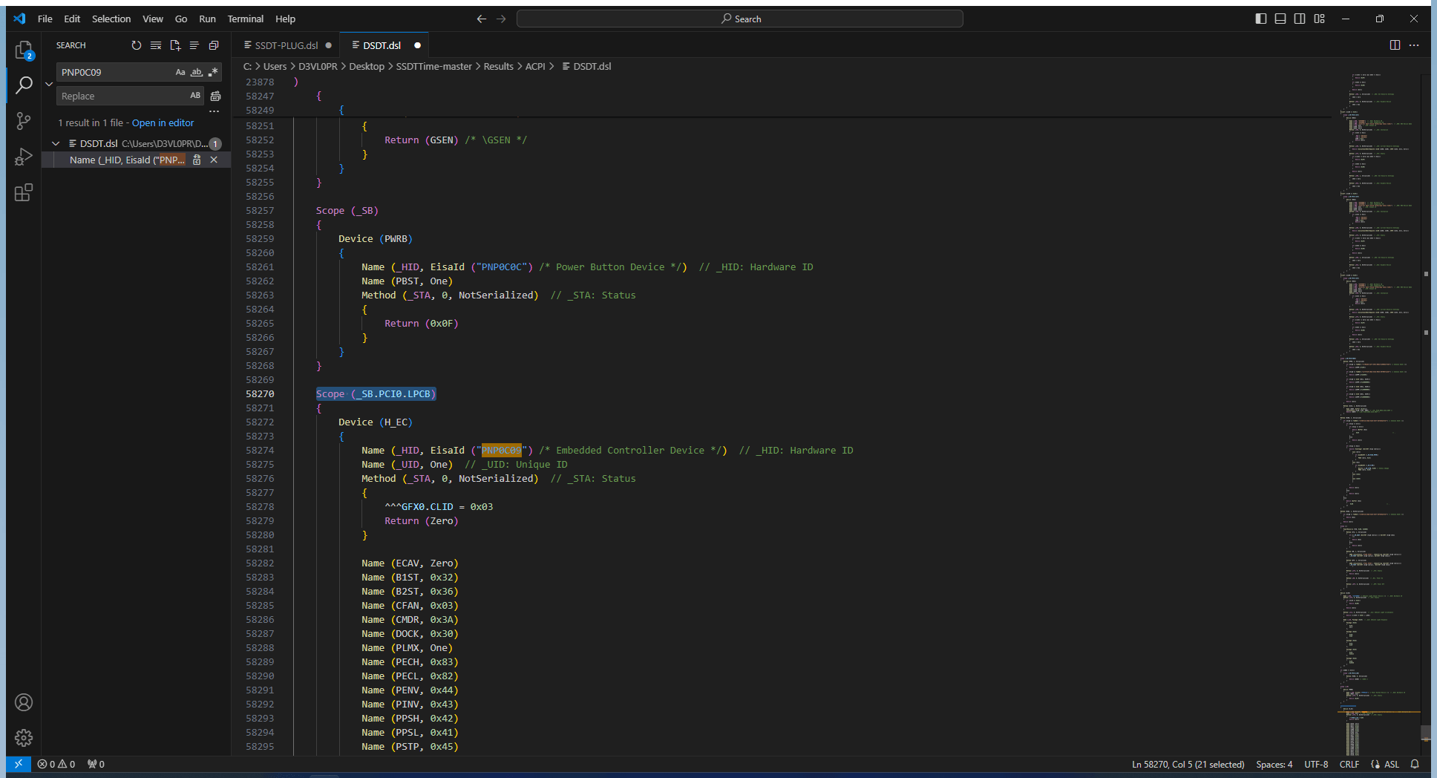
Task: Click the minimap code overview
Action: [x=1377, y=412]
